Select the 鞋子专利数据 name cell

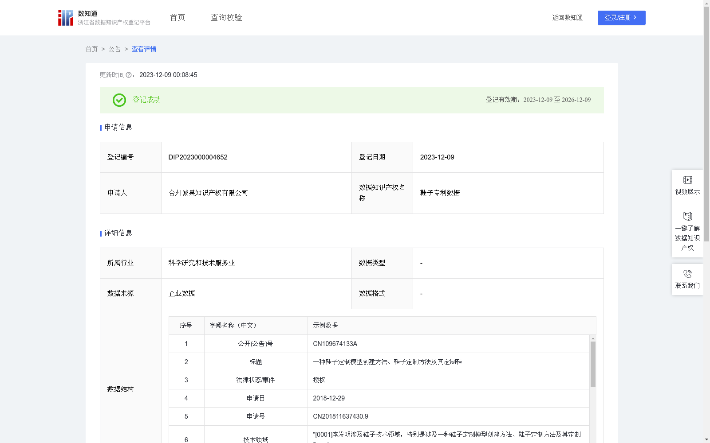coord(508,193)
